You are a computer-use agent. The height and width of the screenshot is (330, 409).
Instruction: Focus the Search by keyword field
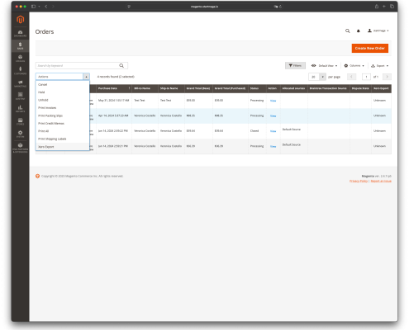point(77,66)
